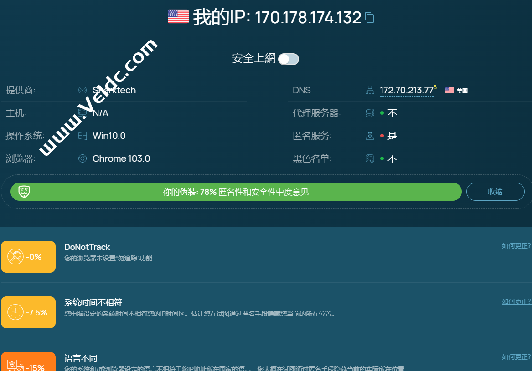
Task: Click the DoNotTrack -0% badge
Action: click(x=28, y=257)
